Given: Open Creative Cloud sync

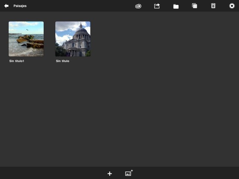Looking at the screenshot, I should click(138, 6).
